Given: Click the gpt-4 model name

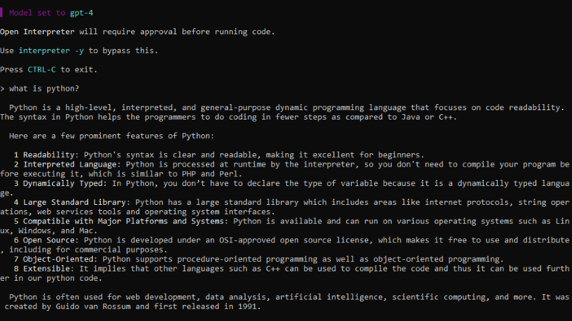Looking at the screenshot, I should pos(81,13).
